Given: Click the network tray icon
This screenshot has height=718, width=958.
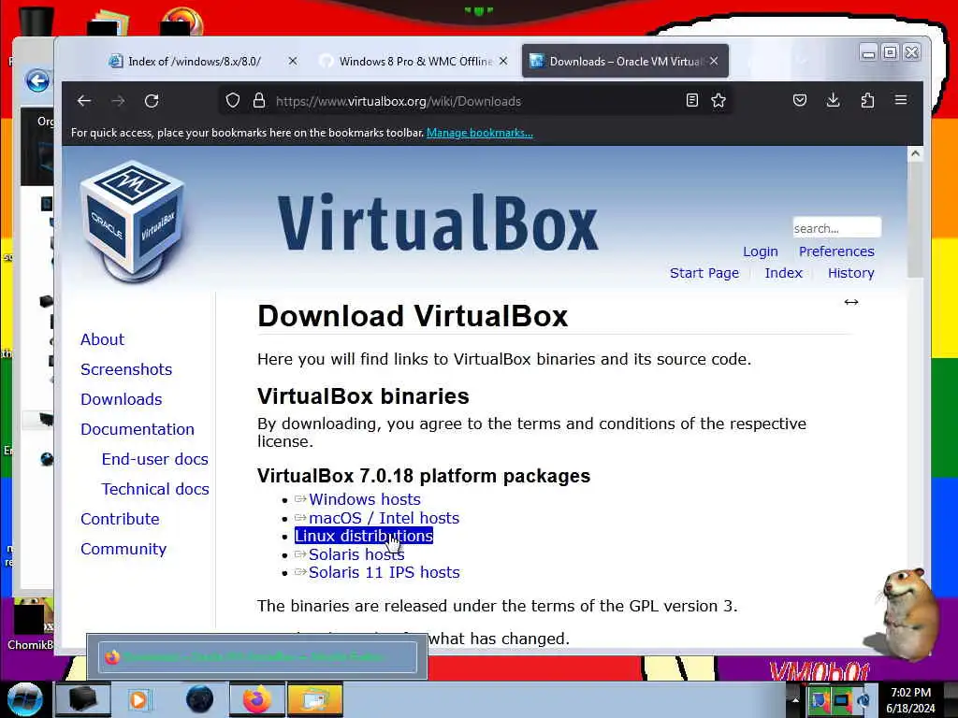Looking at the screenshot, I should (841, 699).
